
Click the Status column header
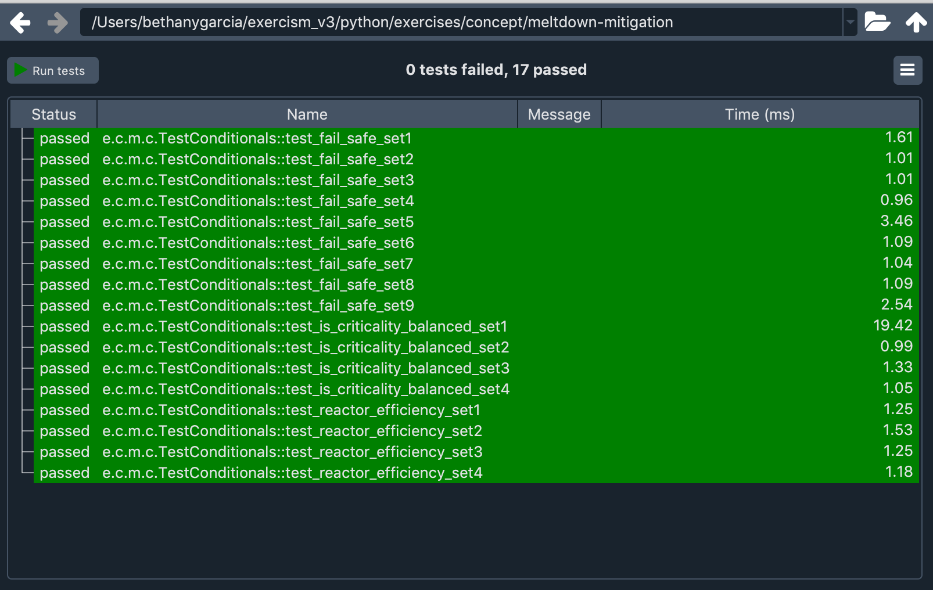pos(53,114)
